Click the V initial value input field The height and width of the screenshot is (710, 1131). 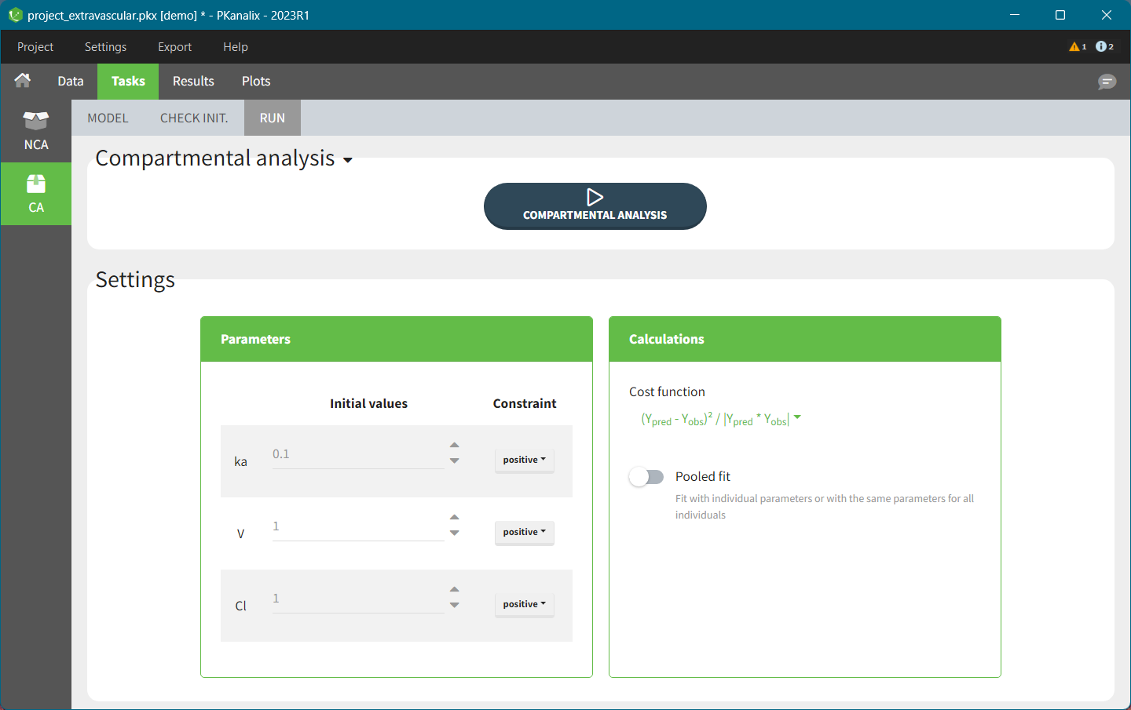[x=357, y=527]
